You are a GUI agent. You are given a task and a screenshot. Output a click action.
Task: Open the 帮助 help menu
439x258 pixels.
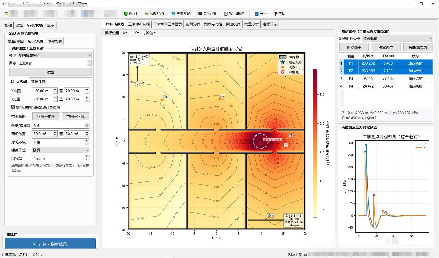279,13
